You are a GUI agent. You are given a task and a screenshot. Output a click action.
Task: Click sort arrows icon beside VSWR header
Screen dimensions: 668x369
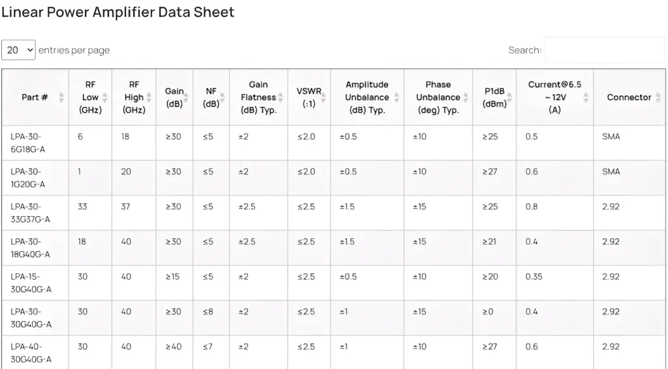click(x=324, y=98)
